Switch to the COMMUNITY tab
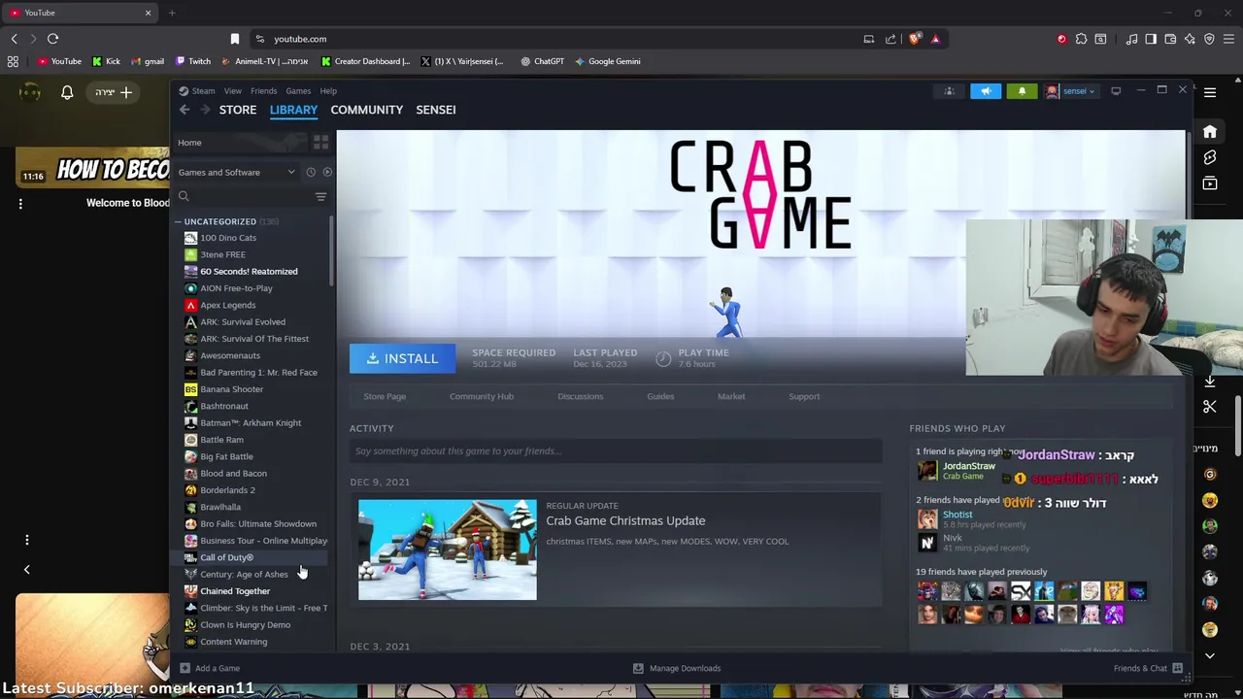Viewport: 1243px width, 699px height. coord(366,110)
